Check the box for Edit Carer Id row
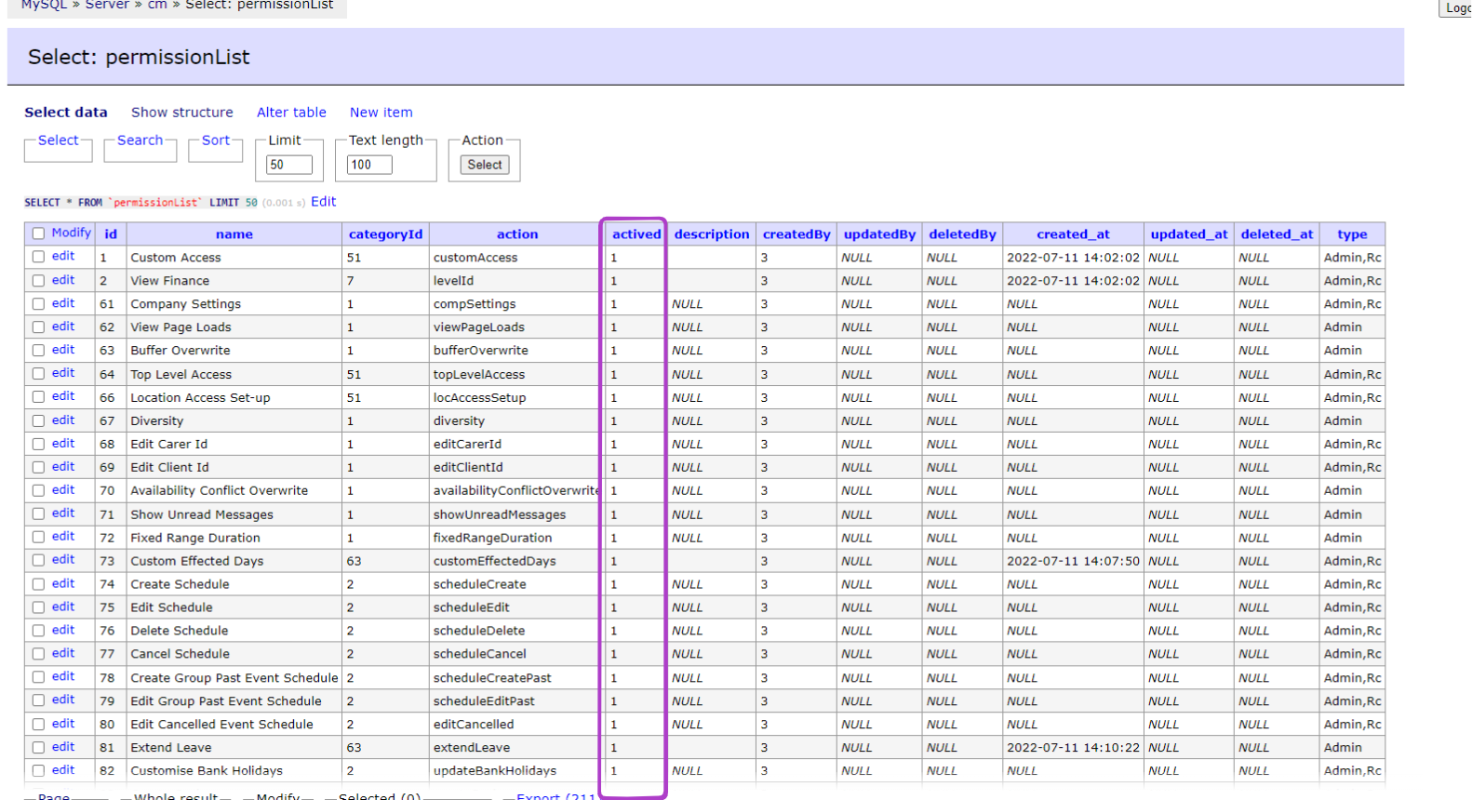This screenshot has width=1472, height=800. click(x=38, y=444)
